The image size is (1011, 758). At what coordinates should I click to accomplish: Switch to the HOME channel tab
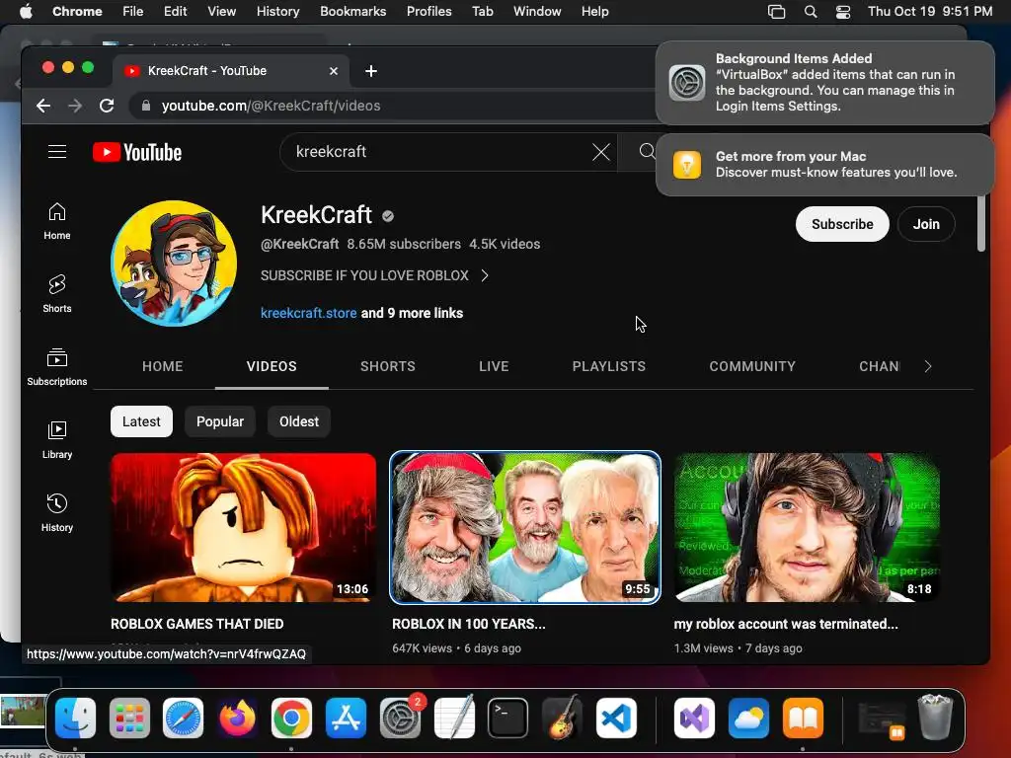click(x=163, y=366)
